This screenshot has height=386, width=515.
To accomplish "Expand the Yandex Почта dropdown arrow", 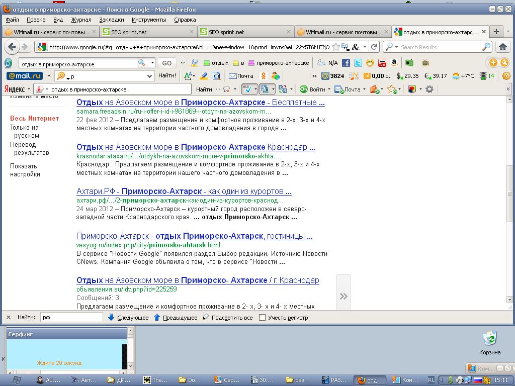I will coord(364,89).
